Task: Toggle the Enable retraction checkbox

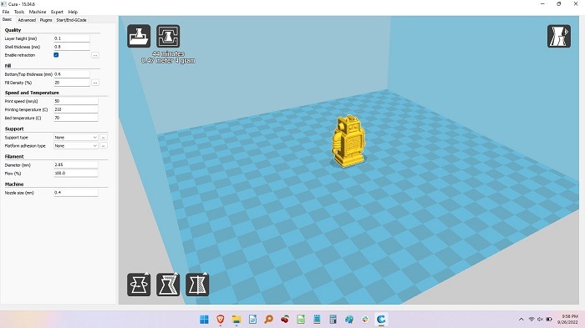Action: click(56, 55)
